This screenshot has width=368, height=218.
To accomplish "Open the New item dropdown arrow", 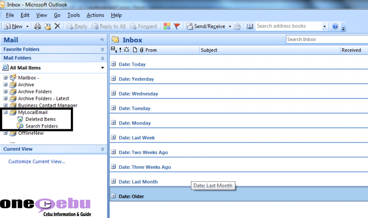I will tap(27, 27).
